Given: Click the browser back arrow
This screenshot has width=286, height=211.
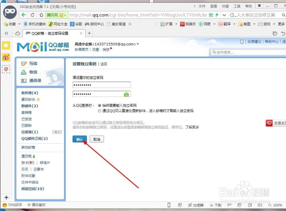Looking at the screenshot, I should point(23,15).
